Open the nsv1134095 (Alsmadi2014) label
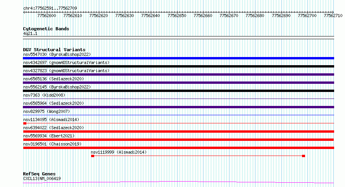 tap(51, 119)
